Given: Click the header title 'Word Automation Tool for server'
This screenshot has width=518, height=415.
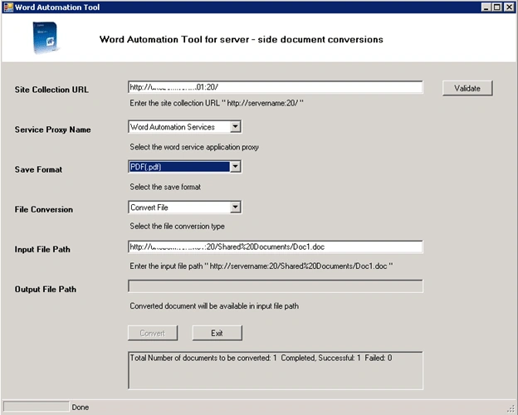Looking at the screenshot, I should pos(242,39).
